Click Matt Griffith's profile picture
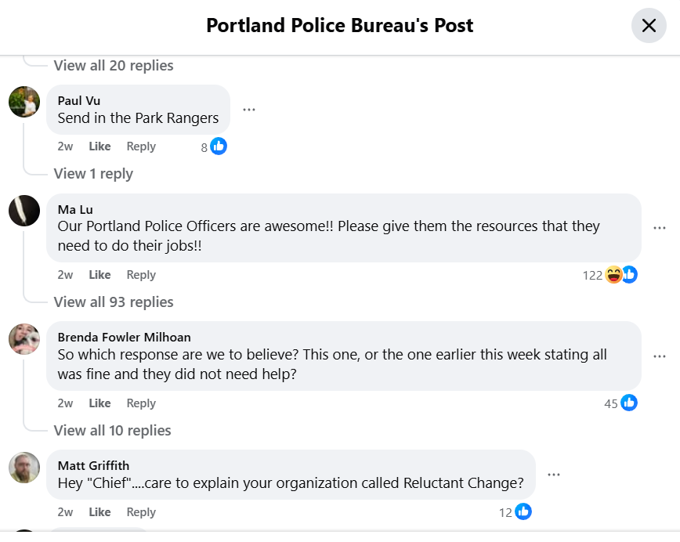This screenshot has width=680, height=542. pos(24,468)
